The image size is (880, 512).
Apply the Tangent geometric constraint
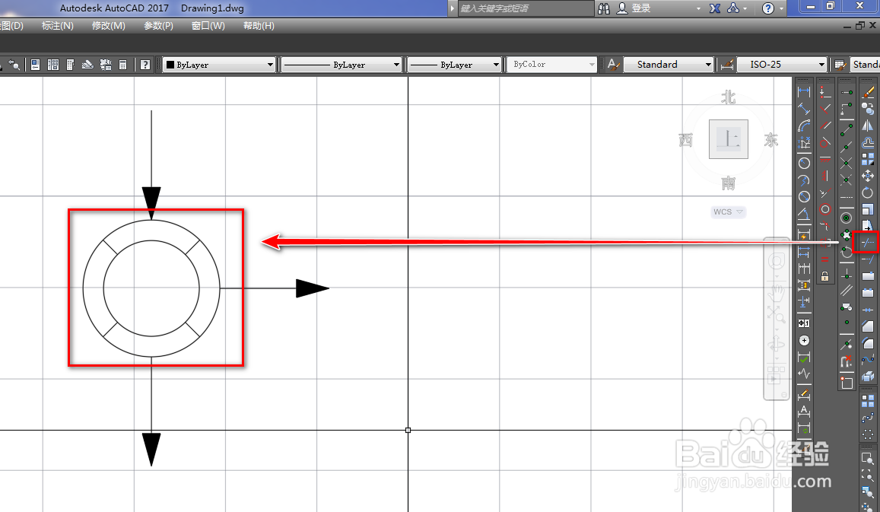[x=825, y=142]
